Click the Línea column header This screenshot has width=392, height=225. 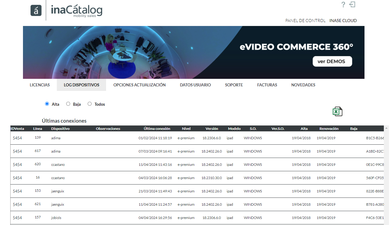click(38, 129)
